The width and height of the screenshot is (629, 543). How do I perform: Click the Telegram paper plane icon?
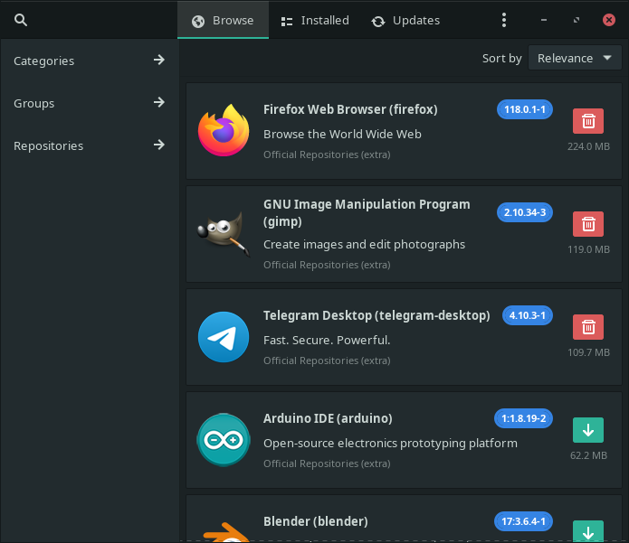point(224,337)
